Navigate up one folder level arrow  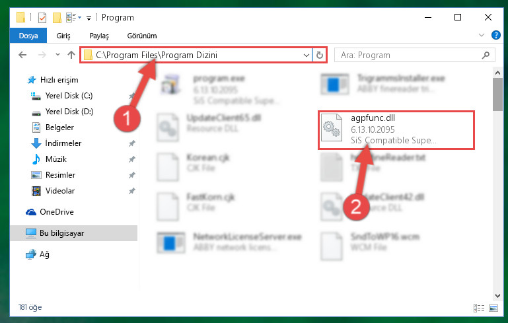(x=71, y=55)
